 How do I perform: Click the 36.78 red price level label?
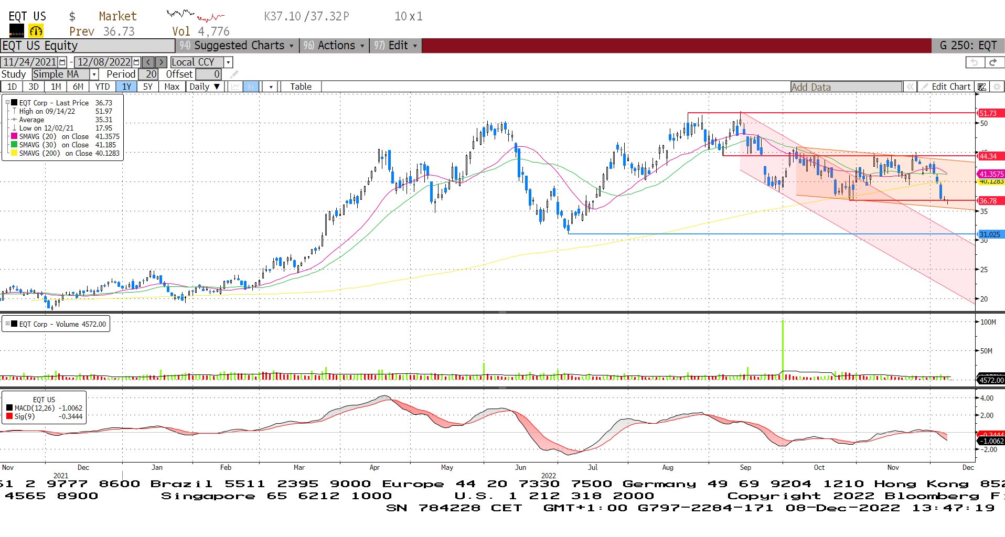click(990, 201)
